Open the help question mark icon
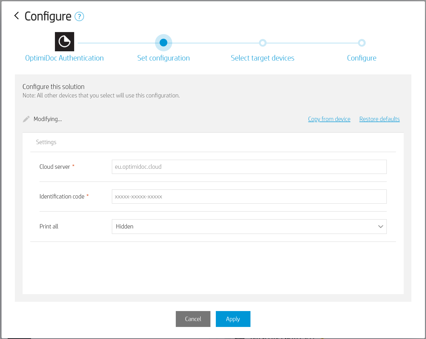 pyautogui.click(x=79, y=17)
